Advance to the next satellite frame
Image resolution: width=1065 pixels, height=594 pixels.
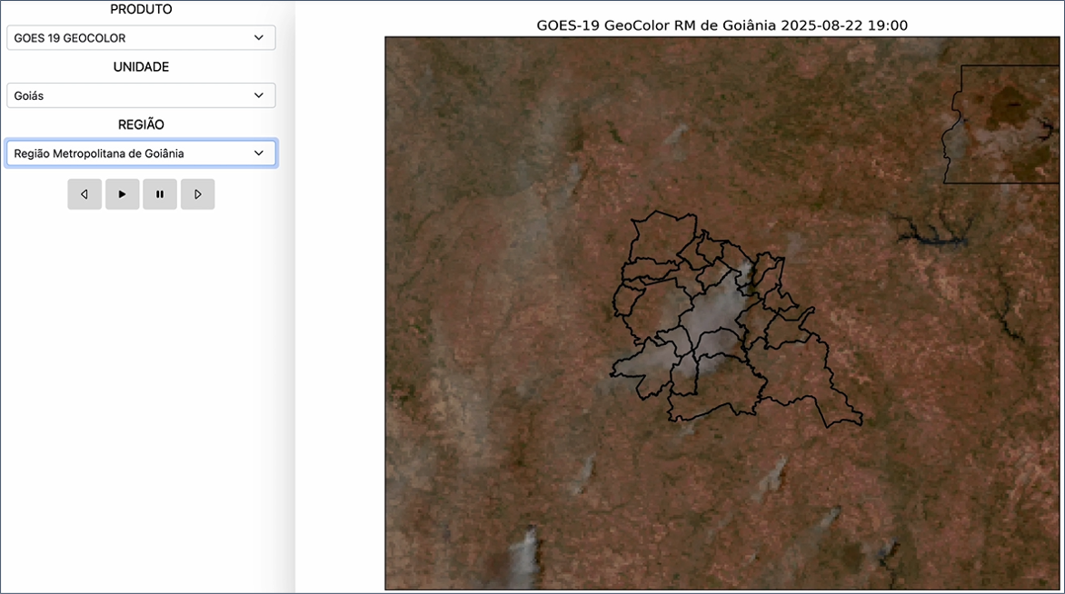pyautogui.click(x=198, y=194)
